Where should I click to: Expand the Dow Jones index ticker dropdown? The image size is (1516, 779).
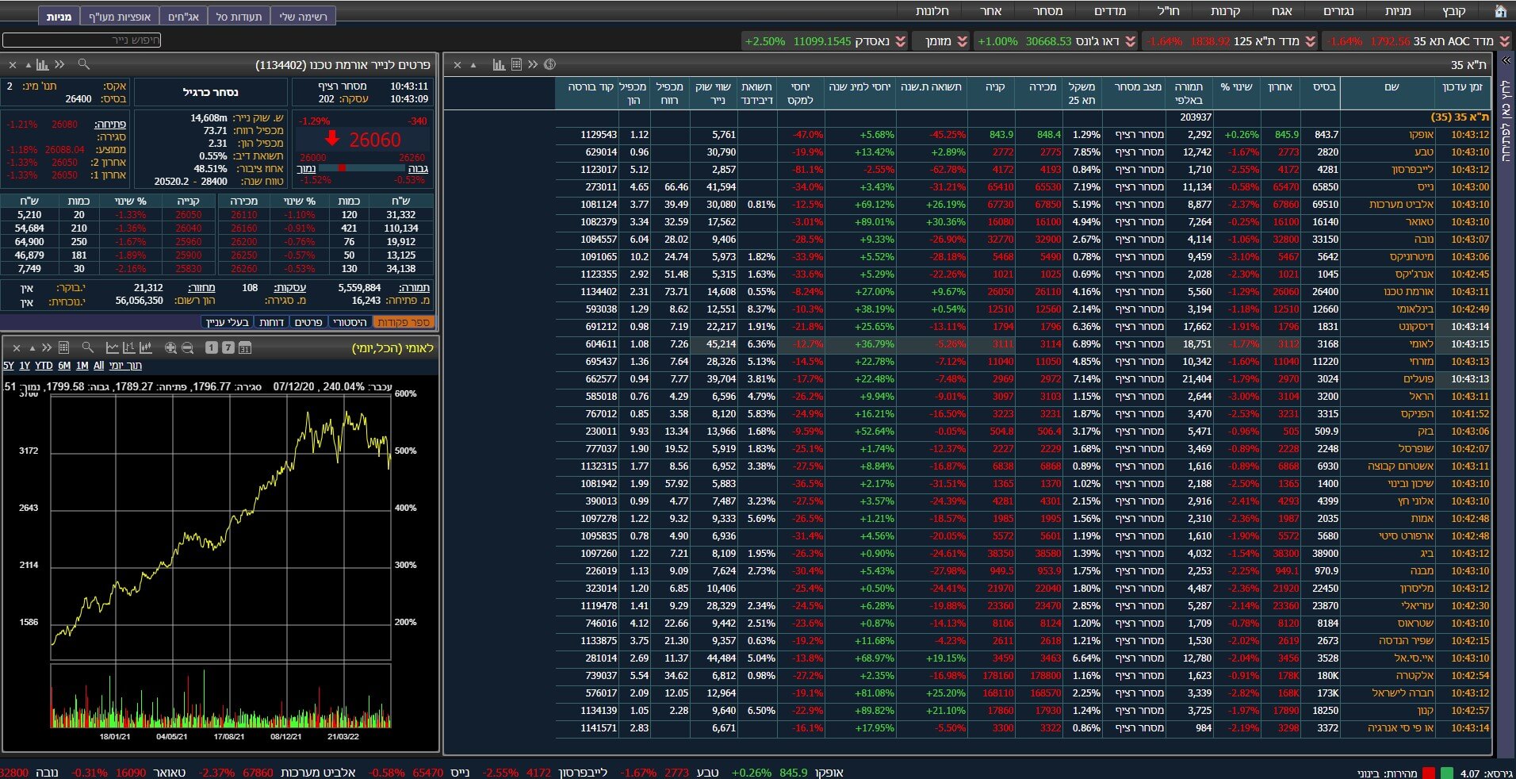(1131, 41)
